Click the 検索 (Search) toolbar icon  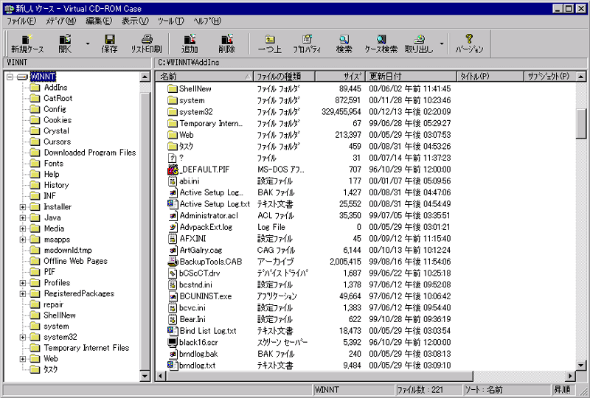[x=344, y=43]
